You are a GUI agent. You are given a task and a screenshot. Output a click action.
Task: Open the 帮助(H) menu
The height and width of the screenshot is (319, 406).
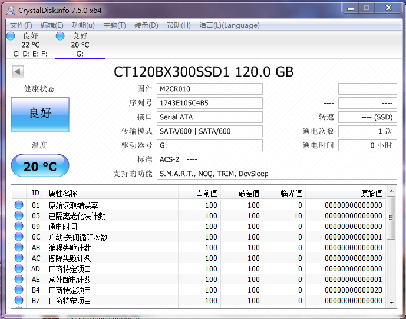tap(179, 25)
